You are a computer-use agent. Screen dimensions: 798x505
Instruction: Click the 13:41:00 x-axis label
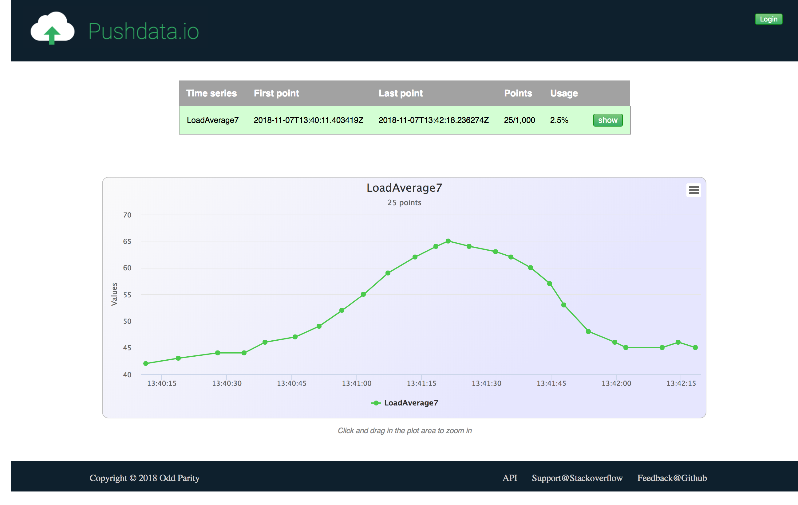[x=357, y=383]
